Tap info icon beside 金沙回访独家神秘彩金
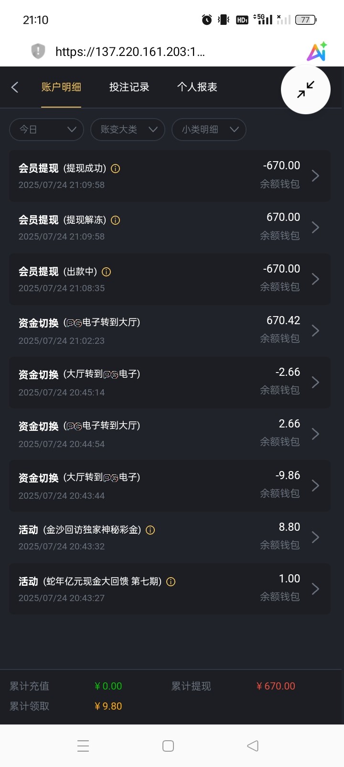Screen dimensions: 344x767 click(x=150, y=530)
